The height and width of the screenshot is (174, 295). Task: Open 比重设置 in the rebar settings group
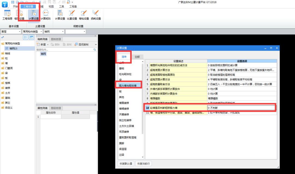click(x=72, y=15)
